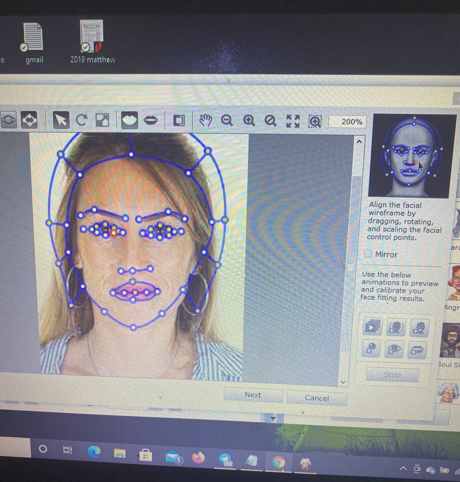The width and height of the screenshot is (460, 482).
Task: Select the arrow selection tool
Action: click(x=61, y=120)
